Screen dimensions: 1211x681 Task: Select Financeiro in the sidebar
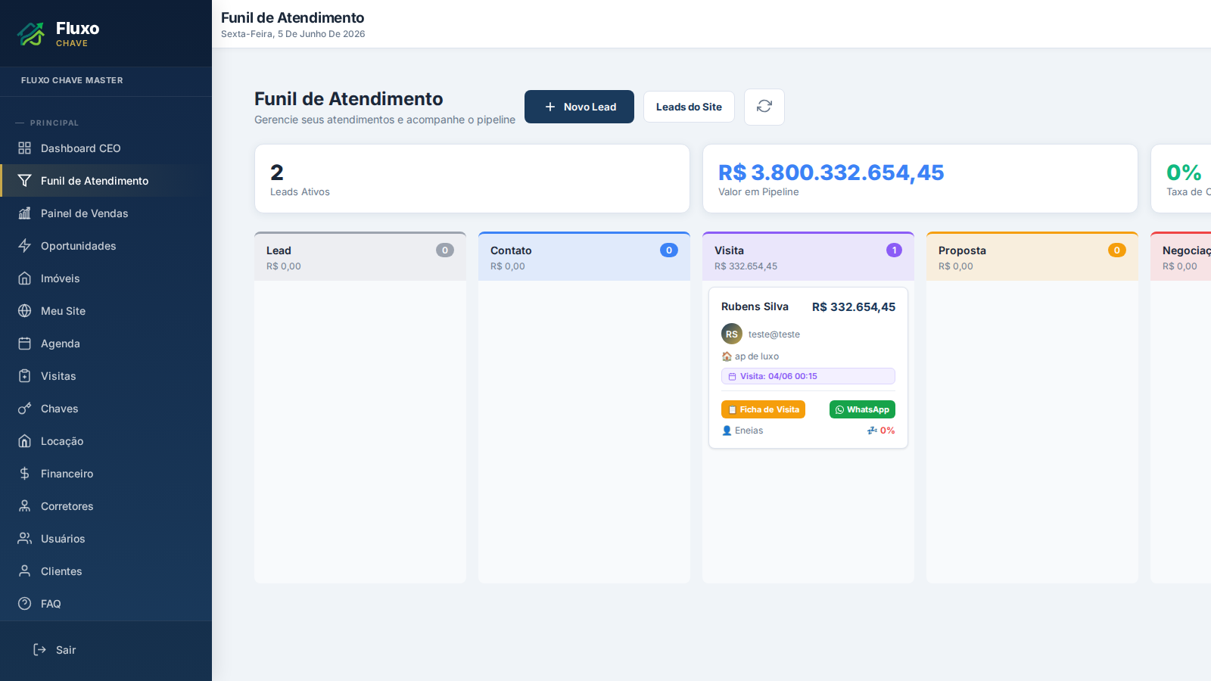[x=106, y=474]
